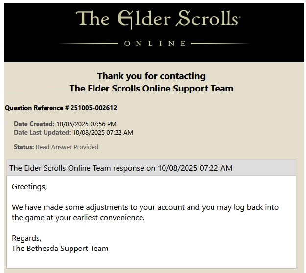Image resolution: width=306 pixels, height=273 pixels.
Task: Click the 'adjustments to your account' sentence
Action: (145, 207)
